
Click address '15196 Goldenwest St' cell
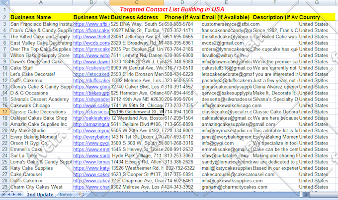(137, 112)
